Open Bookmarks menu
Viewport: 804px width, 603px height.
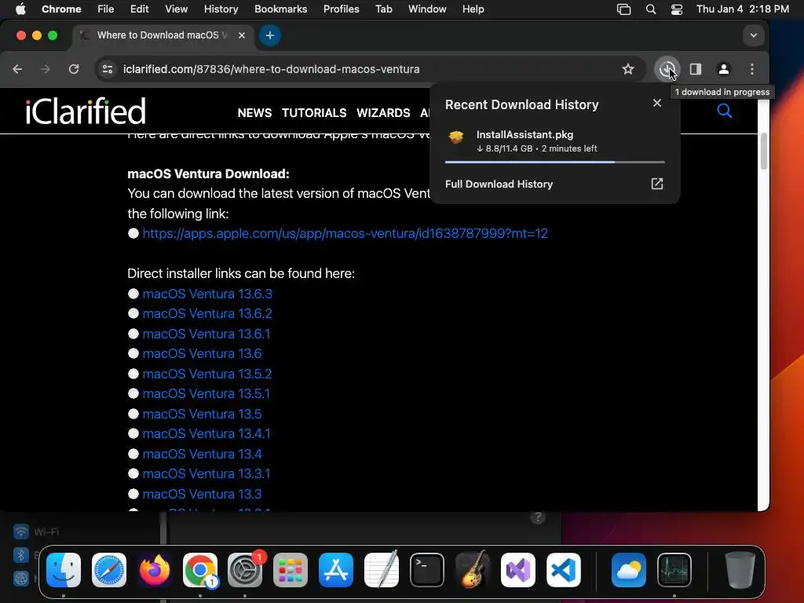point(280,9)
